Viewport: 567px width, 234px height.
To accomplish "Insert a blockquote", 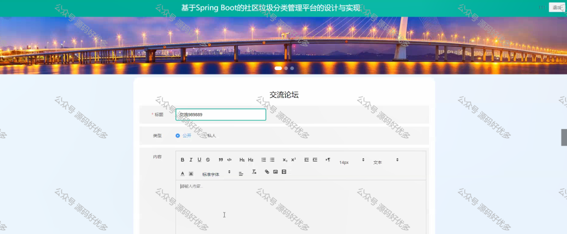I will (220, 159).
